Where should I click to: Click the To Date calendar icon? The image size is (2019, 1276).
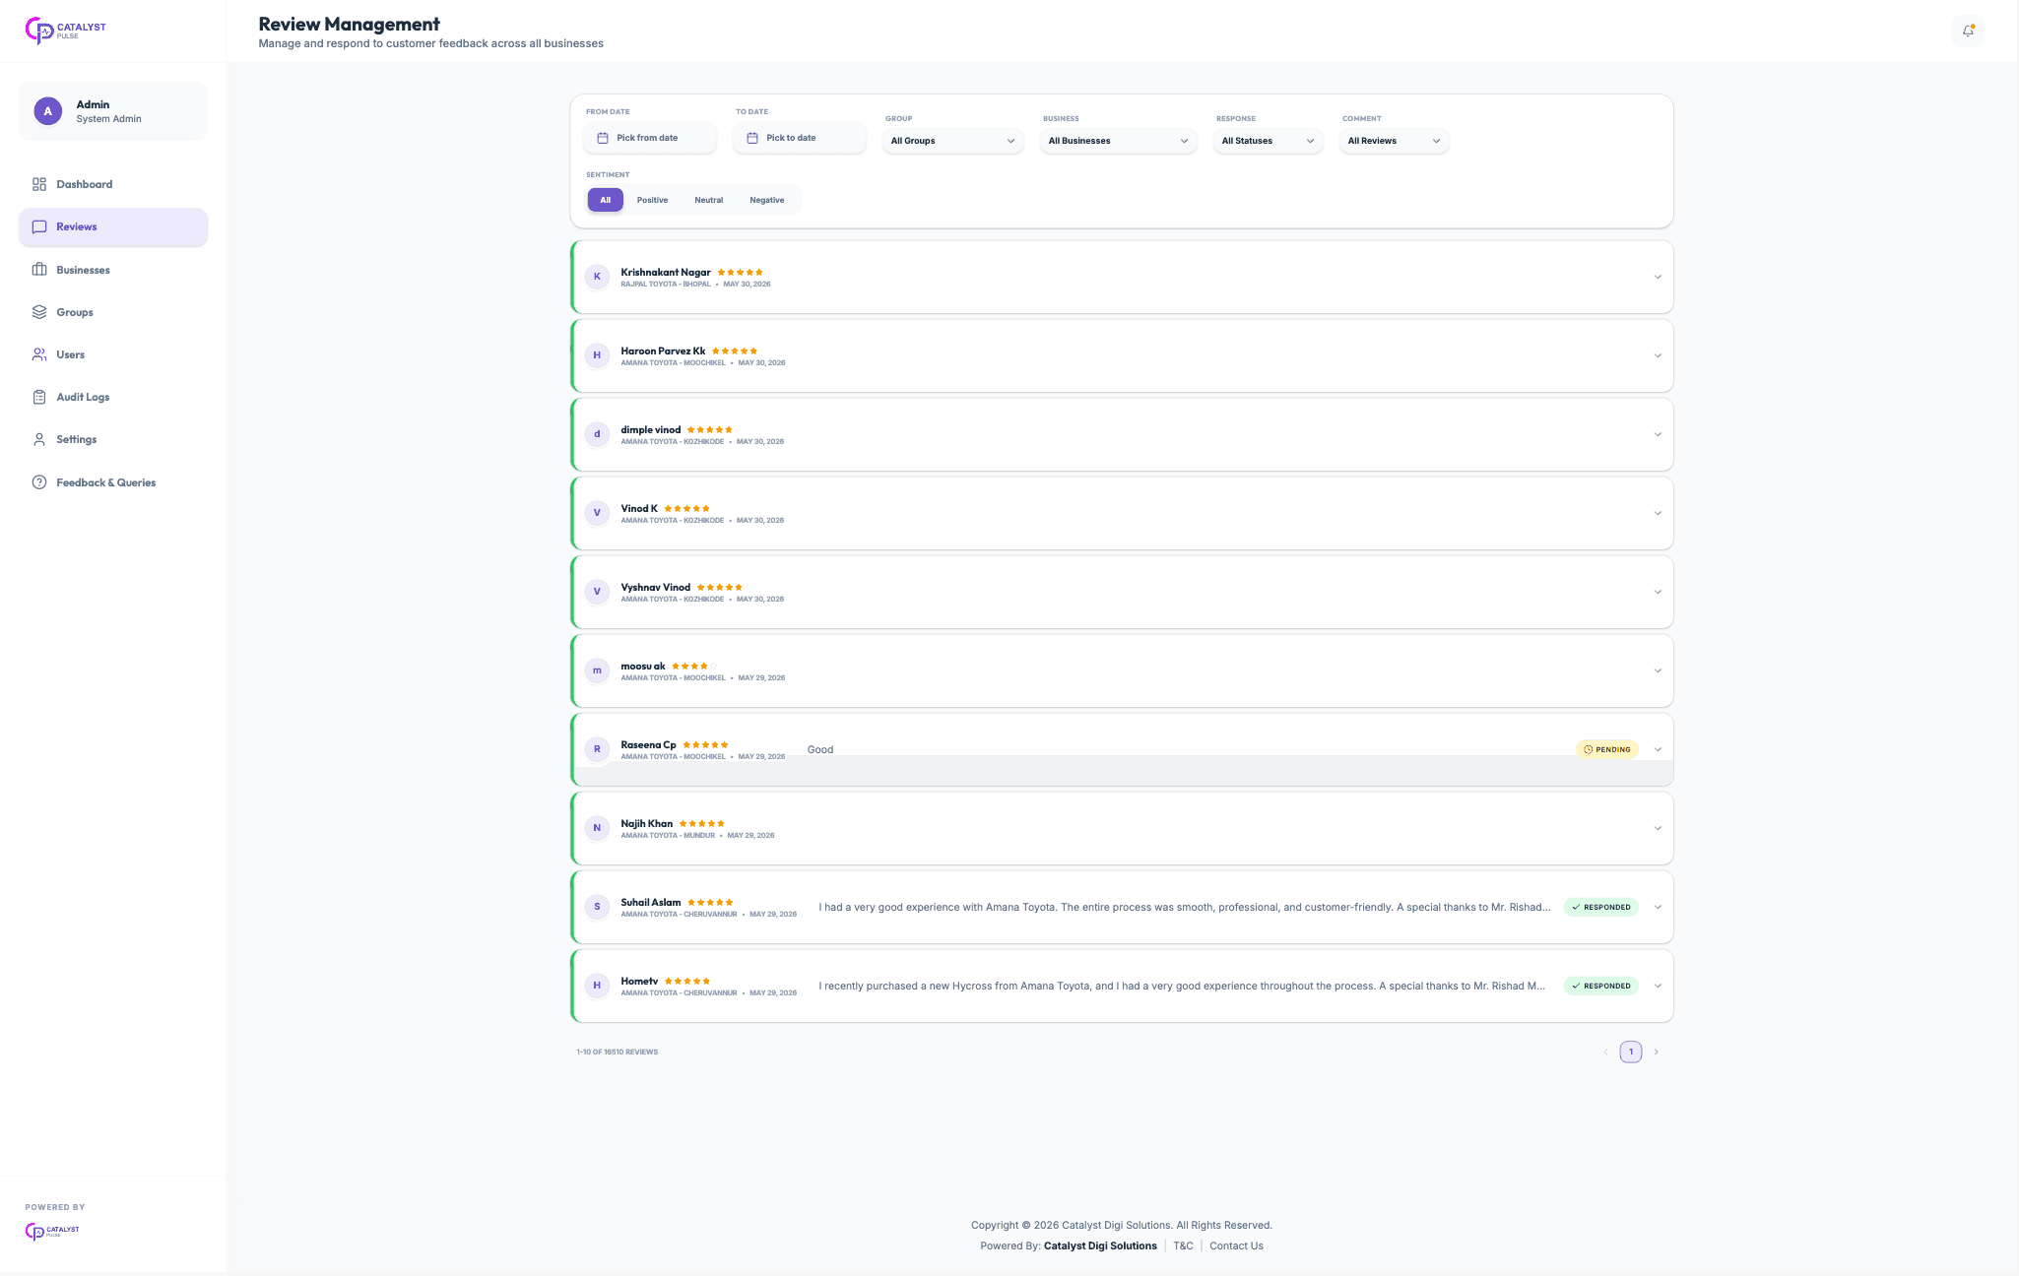tap(752, 138)
